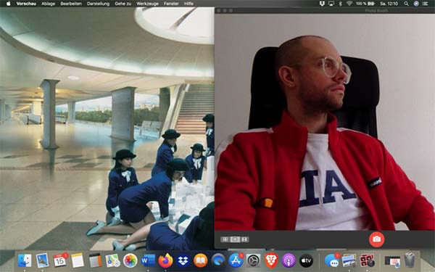Open the Photos app in the Dock

pos(130,260)
